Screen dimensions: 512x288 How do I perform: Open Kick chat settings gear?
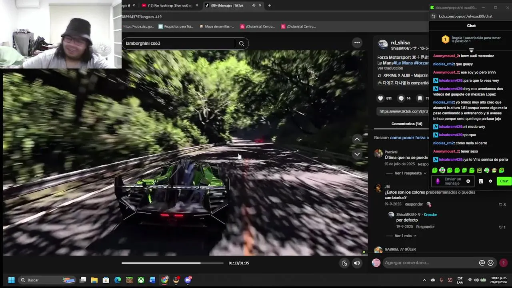pos(490,181)
